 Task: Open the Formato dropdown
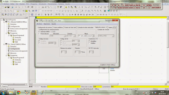tap(74, 36)
